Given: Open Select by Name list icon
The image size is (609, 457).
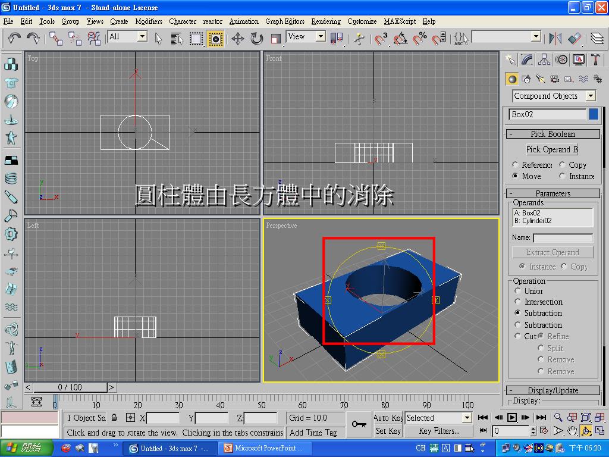Looking at the screenshot, I should coord(177,39).
